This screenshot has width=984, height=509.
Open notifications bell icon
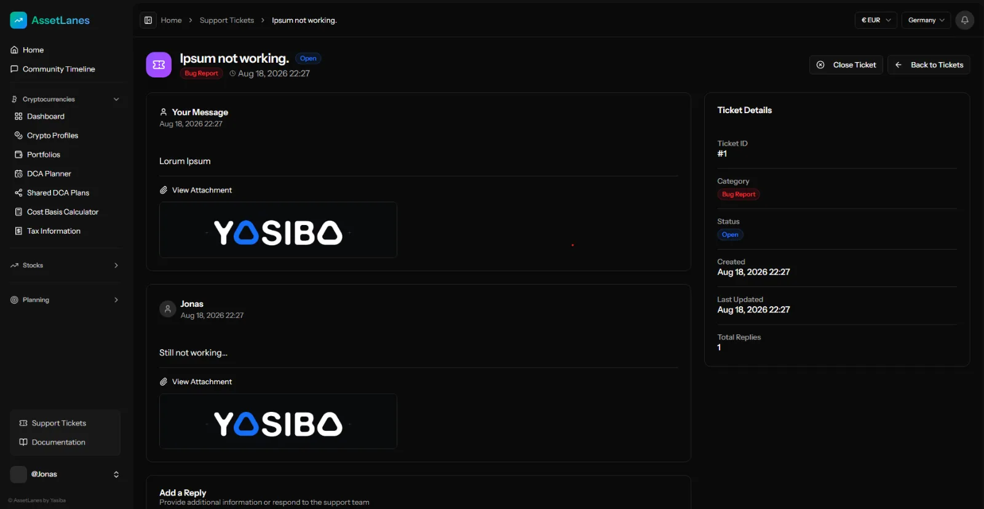tap(964, 20)
